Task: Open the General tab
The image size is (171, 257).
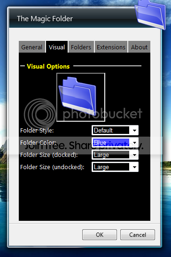Action: pos(32,47)
